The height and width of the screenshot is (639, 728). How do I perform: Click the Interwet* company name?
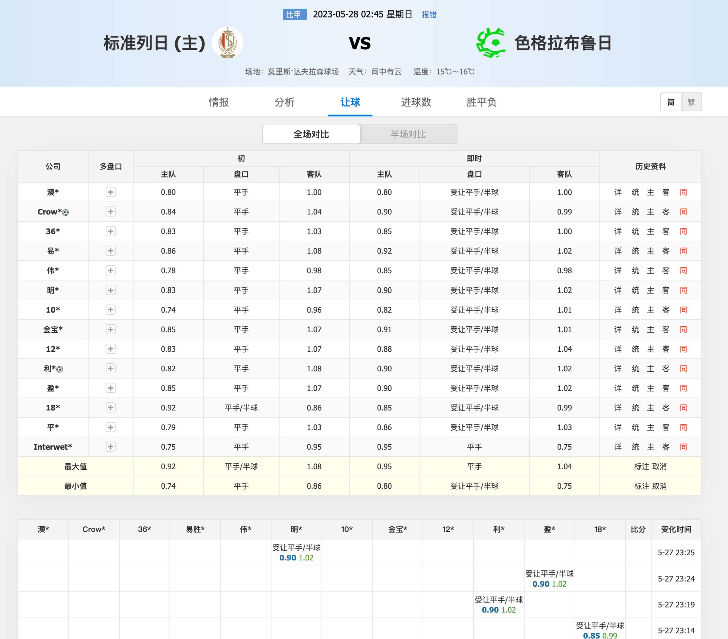[x=53, y=447]
